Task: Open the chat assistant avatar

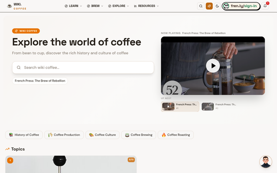Action: (265, 161)
